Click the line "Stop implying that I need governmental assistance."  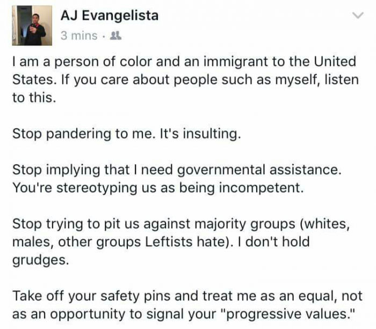(177, 170)
